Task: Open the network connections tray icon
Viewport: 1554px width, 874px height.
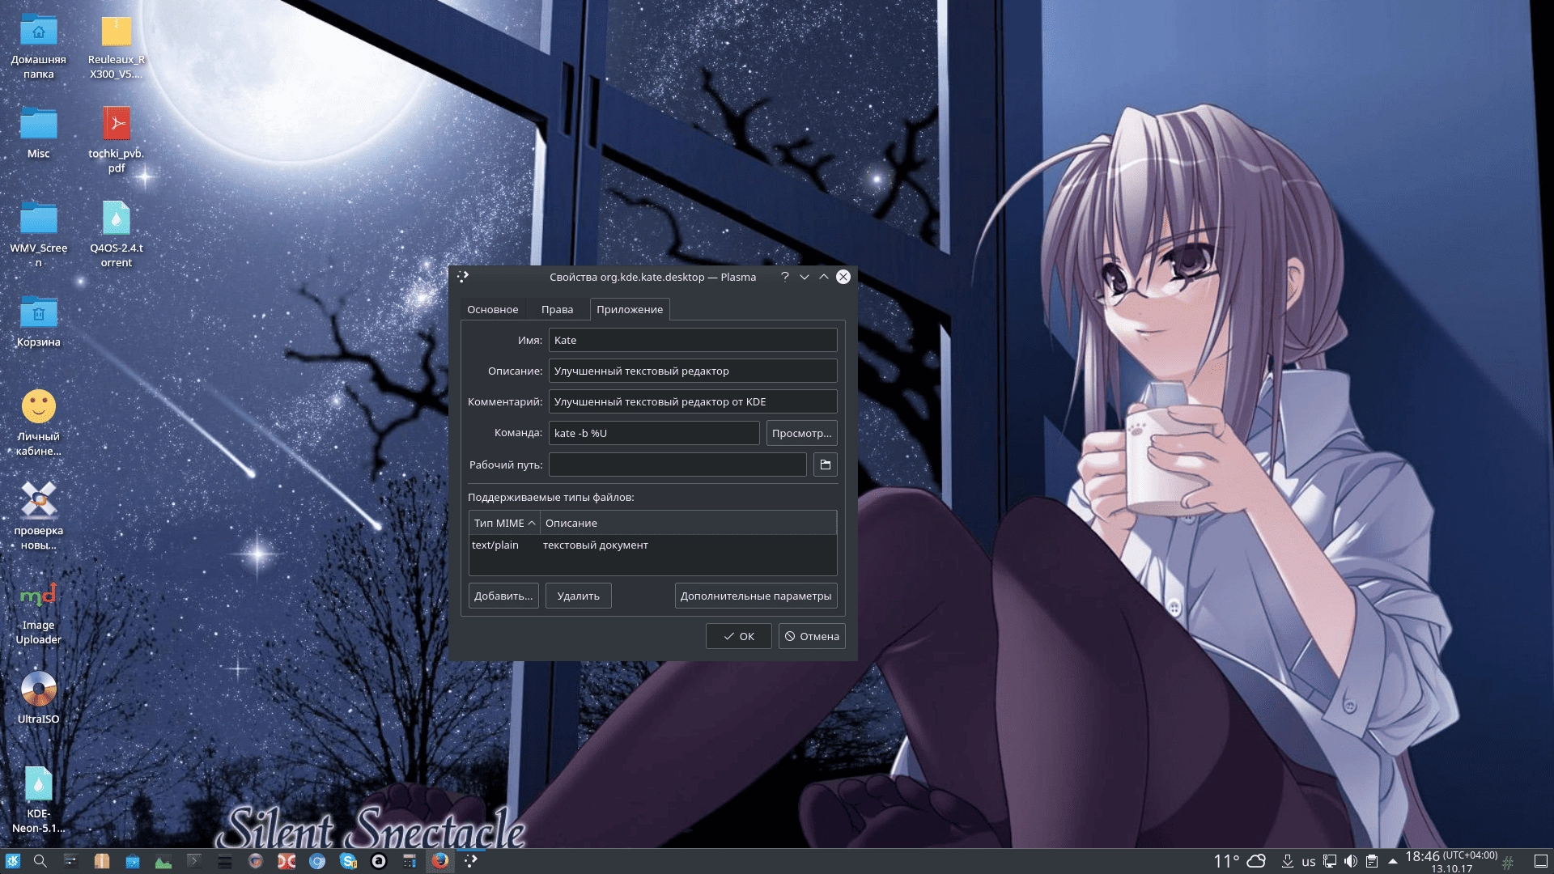Action: point(1330,861)
